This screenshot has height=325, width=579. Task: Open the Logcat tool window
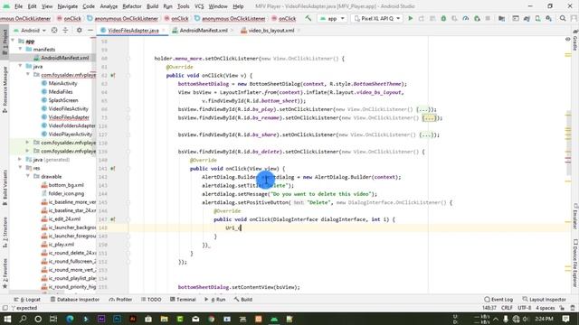tap(28, 300)
